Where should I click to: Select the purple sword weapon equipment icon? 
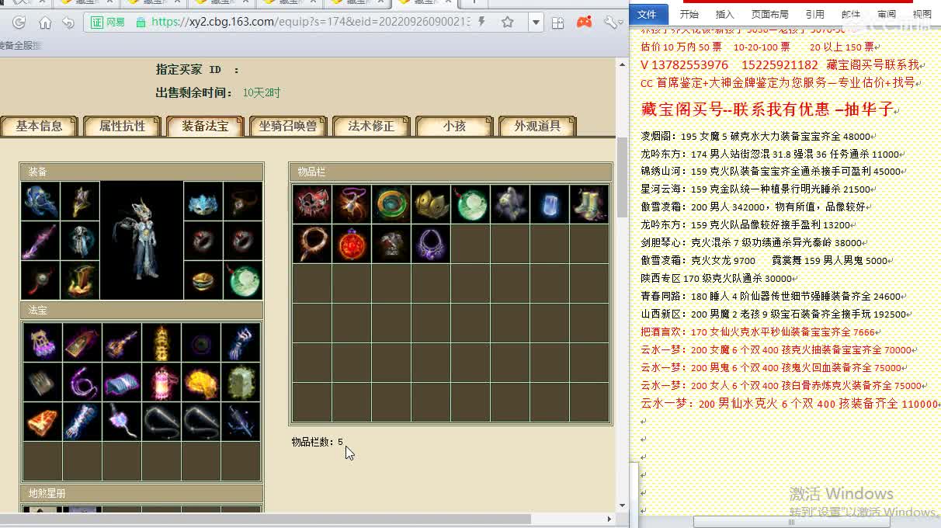[x=40, y=241]
